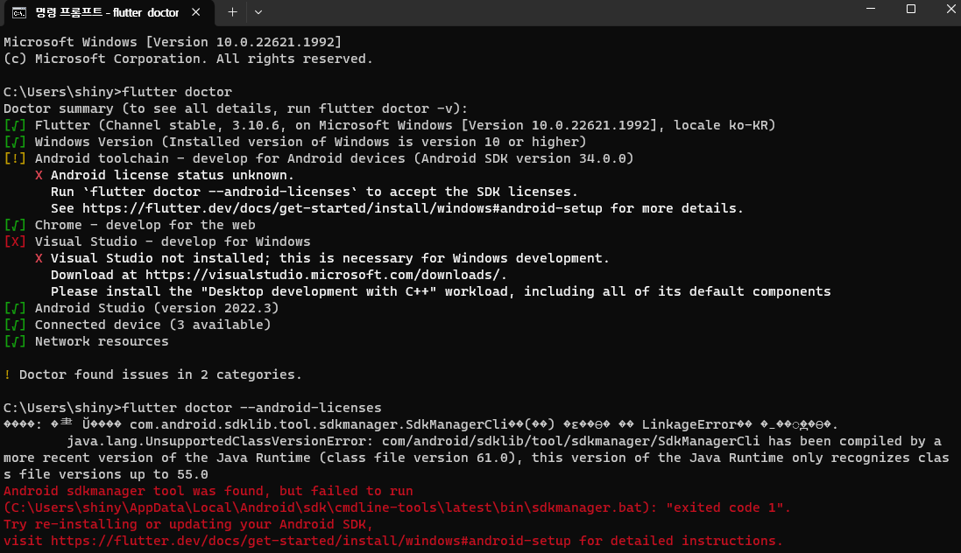Click 'Chrome - develop for the web' line
This screenshot has width=961, height=553.
coord(130,225)
